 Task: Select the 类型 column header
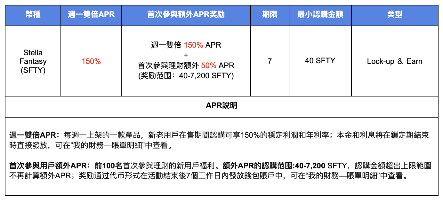(x=394, y=15)
